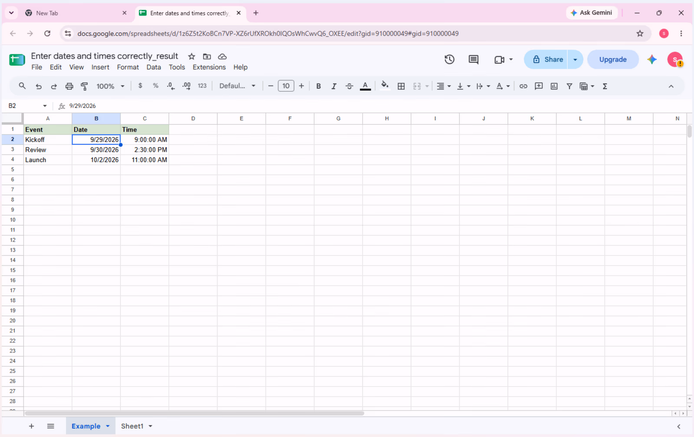The width and height of the screenshot is (694, 437).
Task: Activate the paint format tool
Action: click(x=85, y=86)
